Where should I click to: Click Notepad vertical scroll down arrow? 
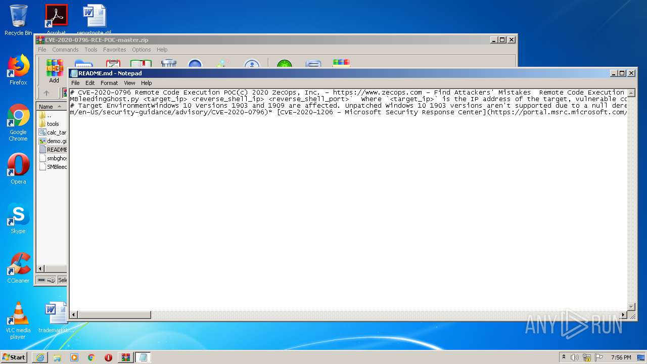tap(631, 307)
